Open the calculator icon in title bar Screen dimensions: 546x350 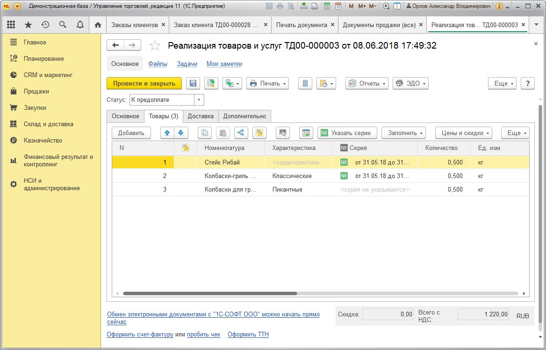coord(327,6)
